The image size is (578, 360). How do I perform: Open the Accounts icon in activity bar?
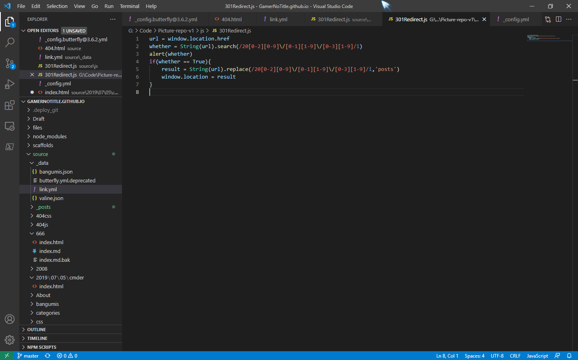pyautogui.click(x=10, y=319)
